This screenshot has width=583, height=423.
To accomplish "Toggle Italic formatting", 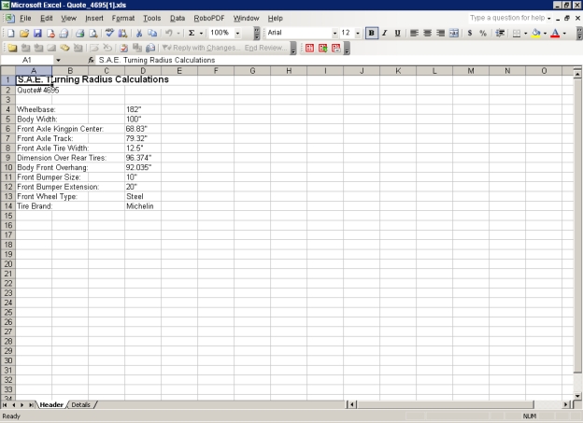I will (384, 34).
